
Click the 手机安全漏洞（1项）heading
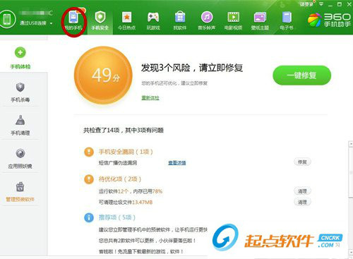tap(126, 152)
